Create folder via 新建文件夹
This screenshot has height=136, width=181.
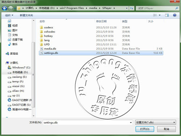26,15
